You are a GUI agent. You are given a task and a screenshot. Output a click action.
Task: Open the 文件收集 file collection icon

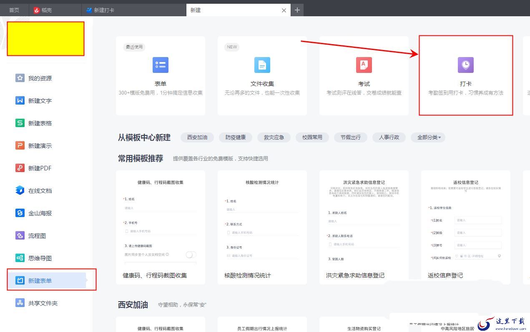[262, 65]
